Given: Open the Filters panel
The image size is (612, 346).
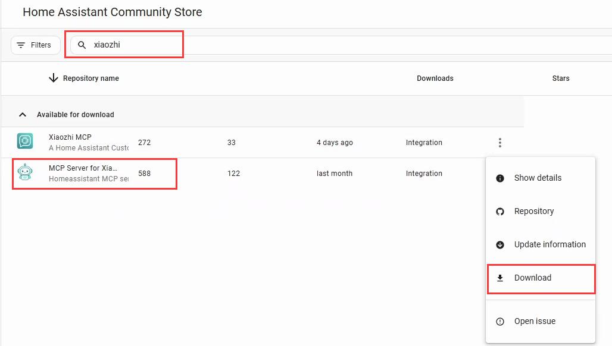Looking at the screenshot, I should pyautogui.click(x=35, y=45).
